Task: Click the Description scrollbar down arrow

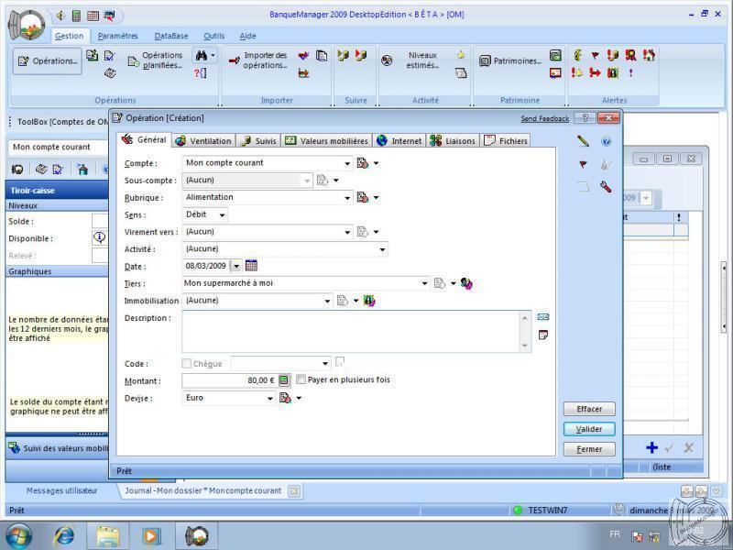Action: pyautogui.click(x=524, y=346)
